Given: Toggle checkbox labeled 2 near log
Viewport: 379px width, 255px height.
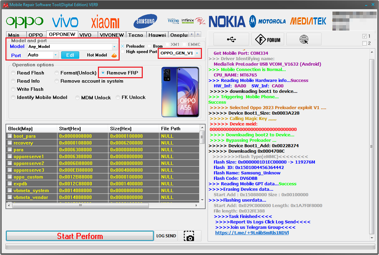Looking at the screenshot, I should tap(364, 43).
